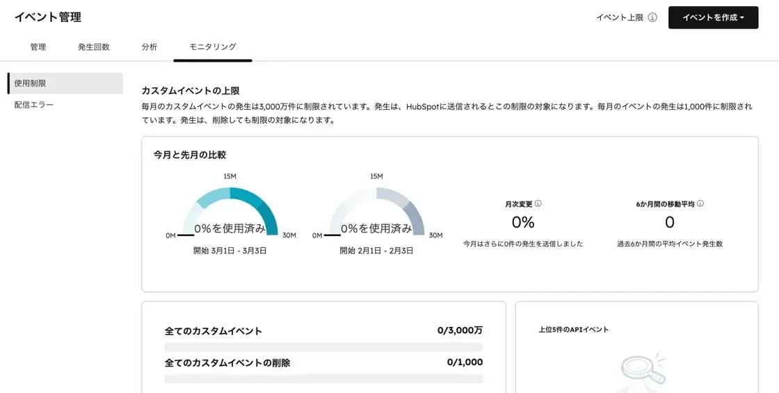Open 配信エラー in the sidebar
This screenshot has height=393, width=779.
pos(34,105)
